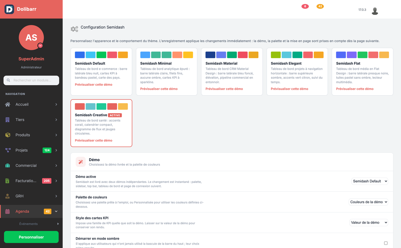Click the ACTIVE badge on Semidash Creative
The width and height of the screenshot is (401, 248).
tap(115, 115)
